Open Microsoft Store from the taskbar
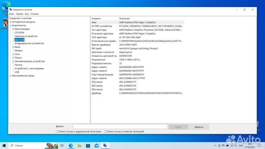Viewport: 265px width, 149px height. [x=88, y=145]
